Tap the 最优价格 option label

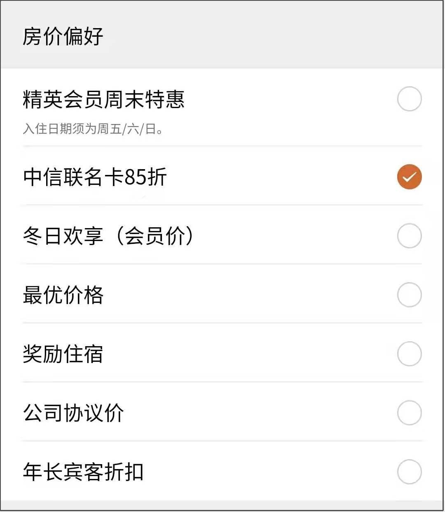coord(63,295)
